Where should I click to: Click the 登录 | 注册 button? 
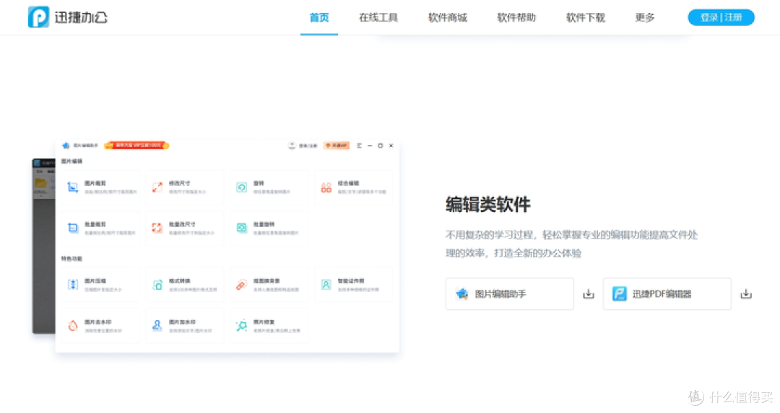click(x=721, y=17)
